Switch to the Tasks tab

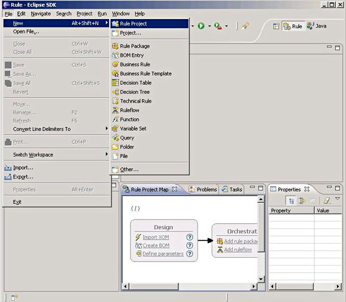(231, 189)
